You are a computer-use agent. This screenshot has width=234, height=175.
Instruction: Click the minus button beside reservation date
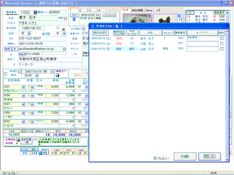pos(105,15)
